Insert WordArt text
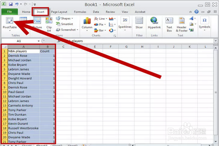 pos(192,18)
